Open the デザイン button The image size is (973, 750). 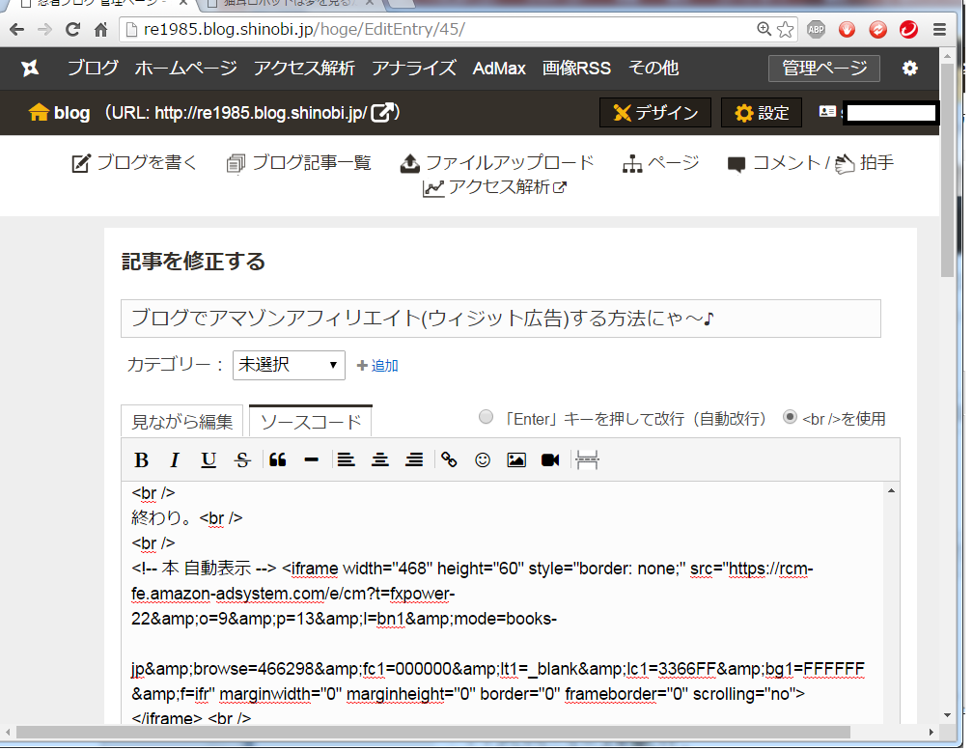coord(655,113)
